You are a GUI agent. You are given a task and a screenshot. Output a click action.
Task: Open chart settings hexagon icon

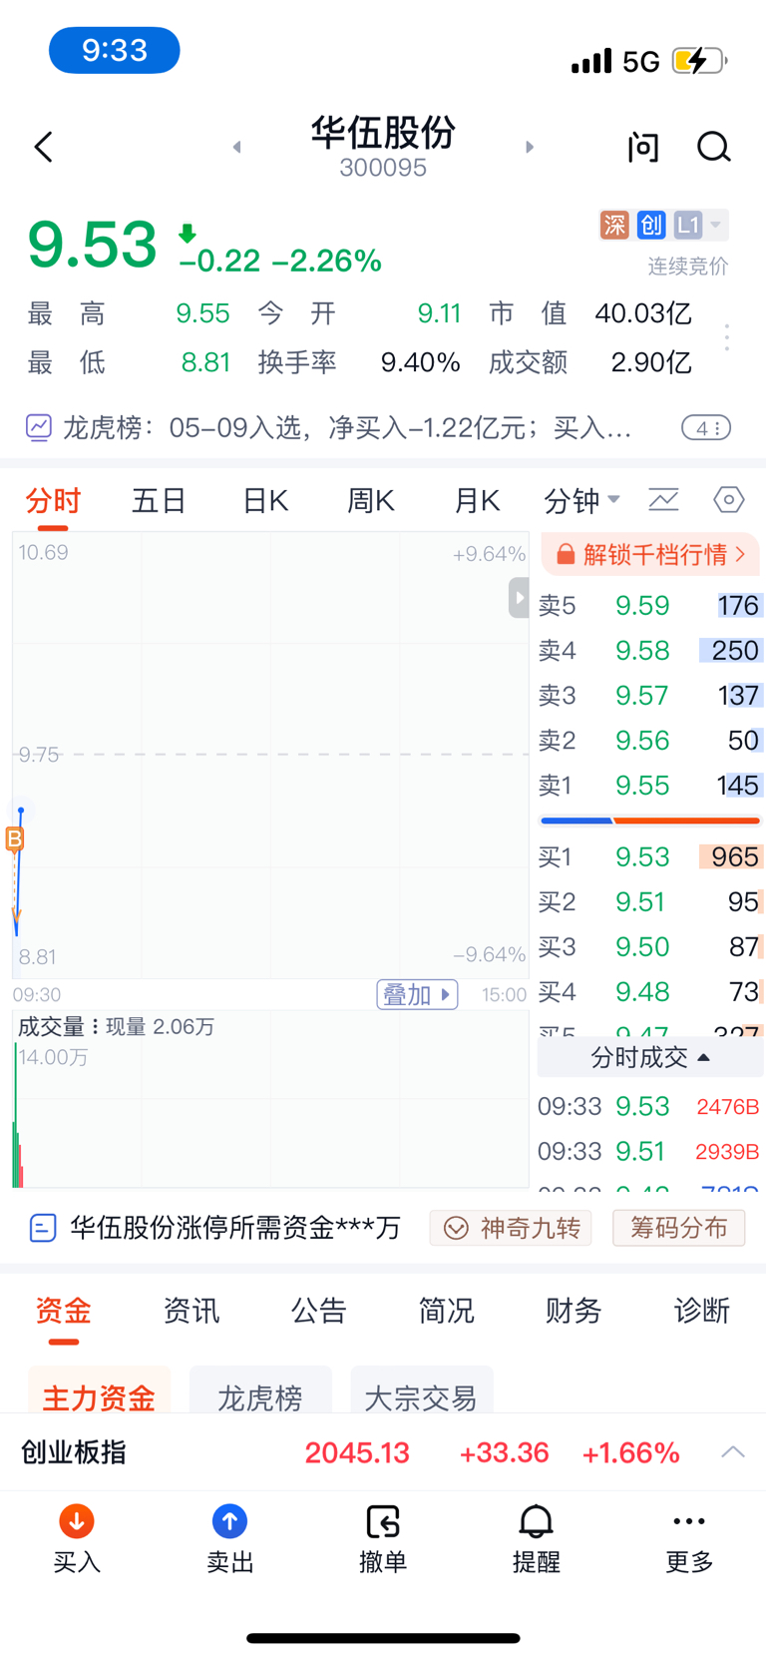click(x=729, y=499)
